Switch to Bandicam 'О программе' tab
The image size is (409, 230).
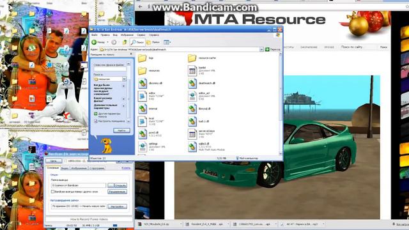point(97,168)
